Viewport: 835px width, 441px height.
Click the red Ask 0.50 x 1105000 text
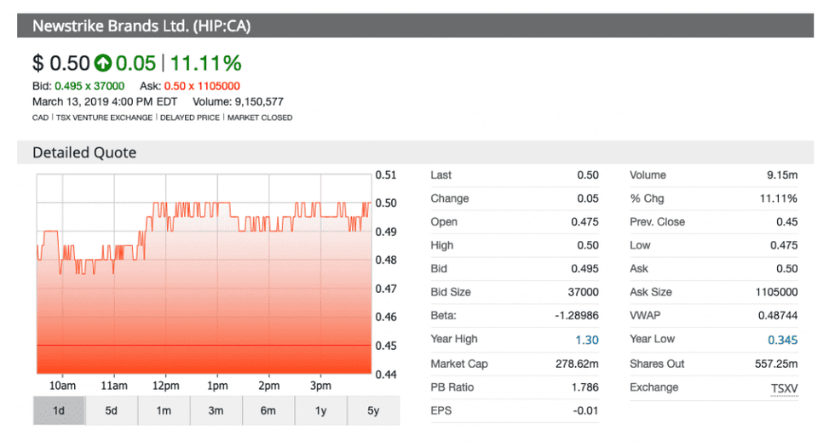click(201, 86)
